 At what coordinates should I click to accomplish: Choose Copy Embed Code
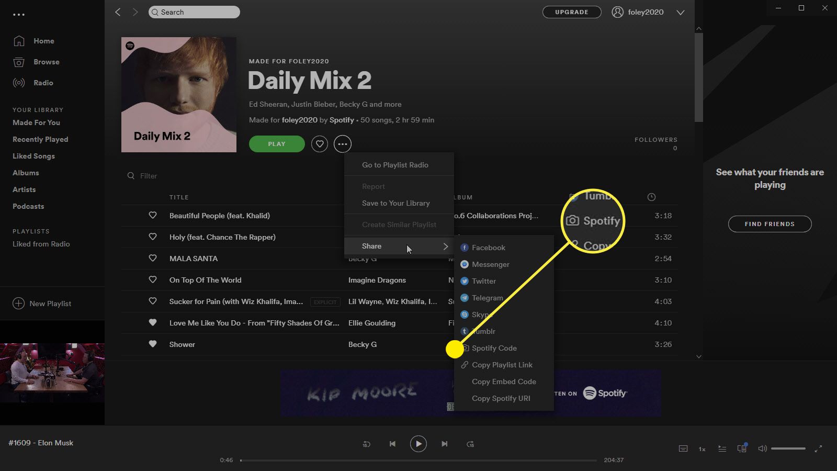coord(504,382)
